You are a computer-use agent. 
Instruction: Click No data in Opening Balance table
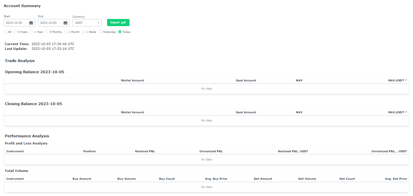click(x=206, y=89)
